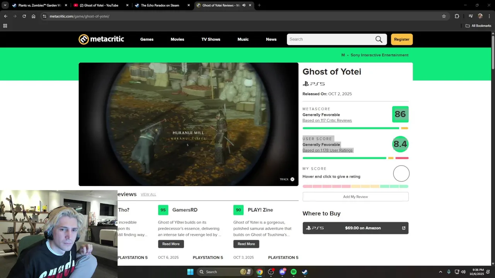Close The Echo Paradox on Steam tab
Screen dimensions: 495x278
tap(189, 5)
